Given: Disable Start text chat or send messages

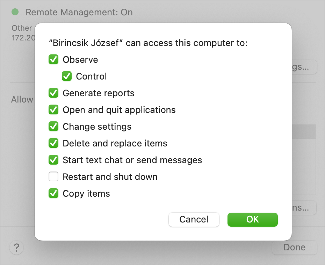Looking at the screenshot, I should [53, 160].
